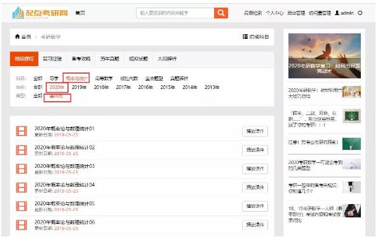This screenshot has width=378, height=246.
Task: Open the 模拟试题 tab
Action: (x=138, y=58)
